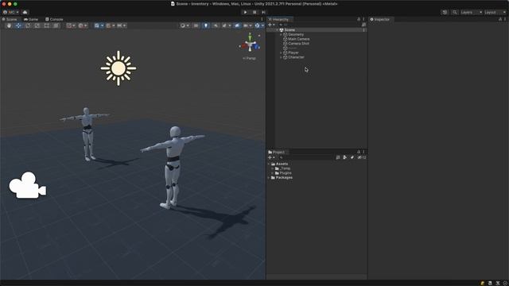
Task: Select the Move tool
Action: pyautogui.click(x=18, y=25)
